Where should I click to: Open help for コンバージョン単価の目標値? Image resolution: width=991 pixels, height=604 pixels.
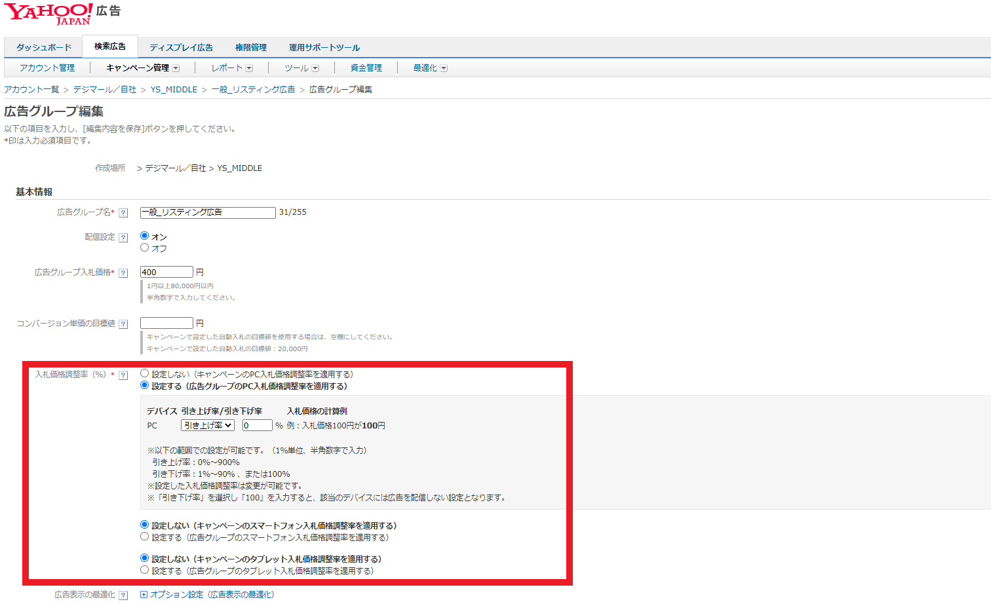pyautogui.click(x=123, y=324)
